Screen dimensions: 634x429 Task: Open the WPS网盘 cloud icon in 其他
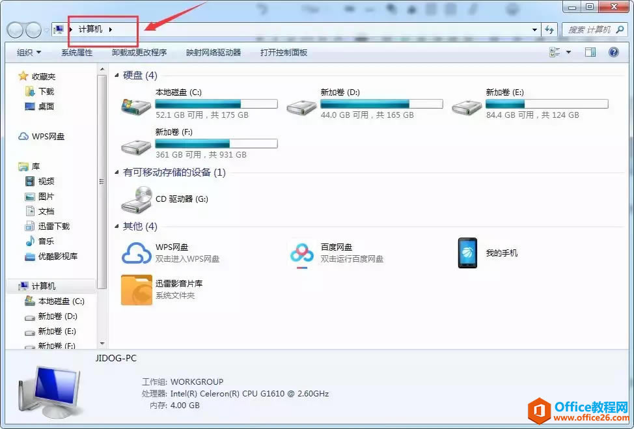tap(136, 253)
